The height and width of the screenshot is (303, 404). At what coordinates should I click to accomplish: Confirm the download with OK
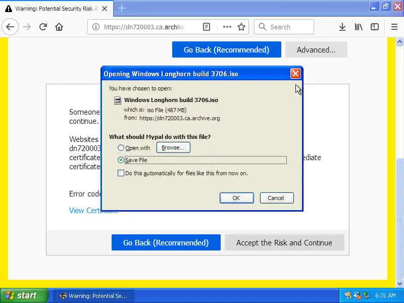pos(236,198)
